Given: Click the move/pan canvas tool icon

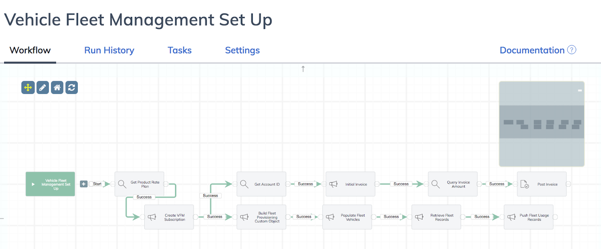Looking at the screenshot, I should point(28,88).
